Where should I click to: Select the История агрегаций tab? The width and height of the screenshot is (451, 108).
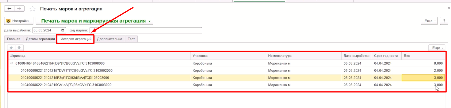pos(76,39)
